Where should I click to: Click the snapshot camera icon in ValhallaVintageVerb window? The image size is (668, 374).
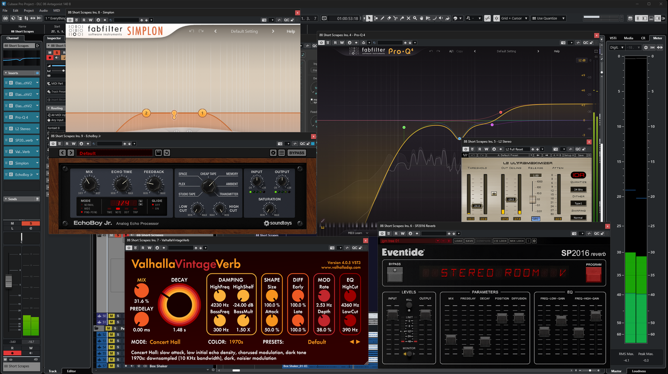332,248
